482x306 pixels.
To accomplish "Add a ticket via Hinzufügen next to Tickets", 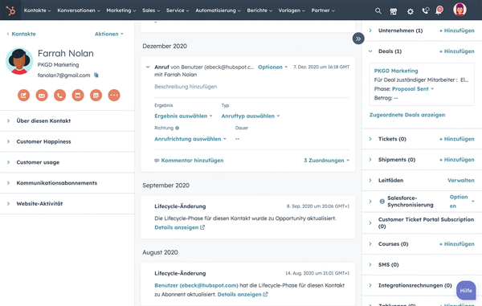I will [x=456, y=139].
